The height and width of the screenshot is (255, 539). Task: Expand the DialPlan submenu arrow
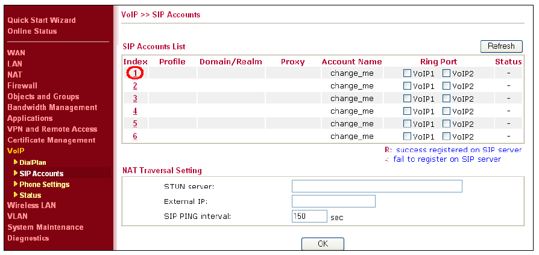16,162
